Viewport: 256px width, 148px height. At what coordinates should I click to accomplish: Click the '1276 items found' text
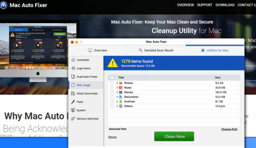pos(137,61)
